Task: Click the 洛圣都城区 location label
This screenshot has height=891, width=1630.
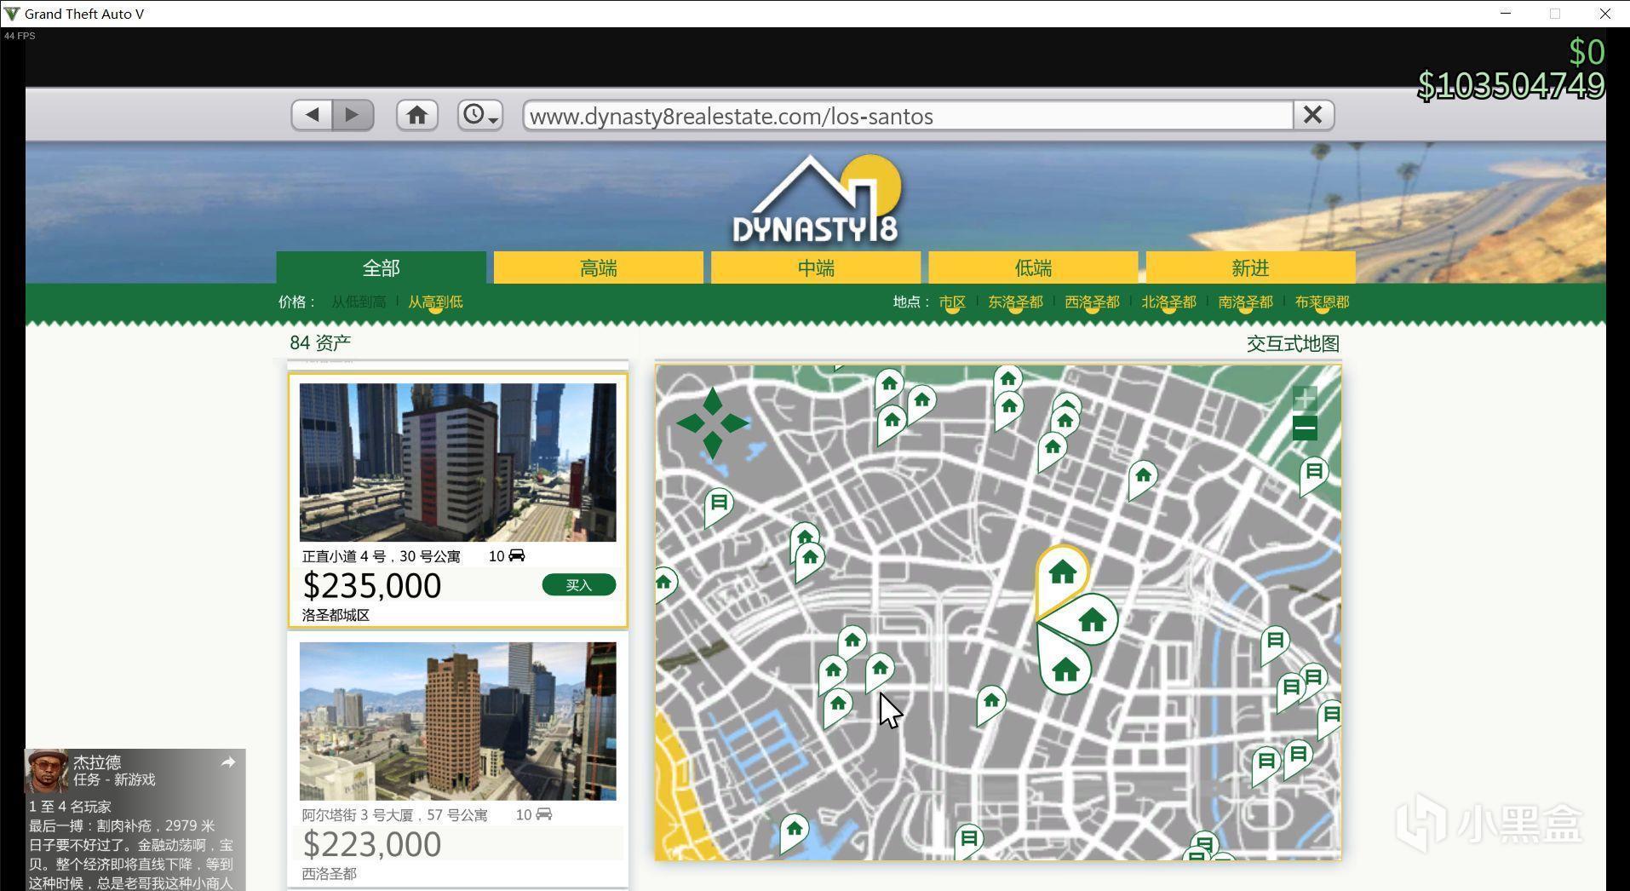Action: point(336,615)
